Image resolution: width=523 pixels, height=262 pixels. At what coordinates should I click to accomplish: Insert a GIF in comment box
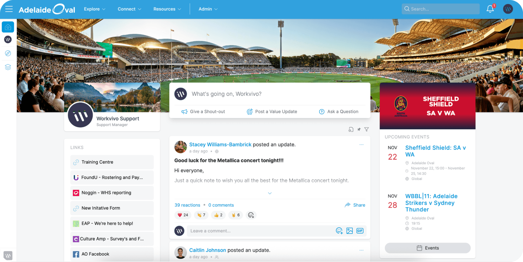coord(360,231)
